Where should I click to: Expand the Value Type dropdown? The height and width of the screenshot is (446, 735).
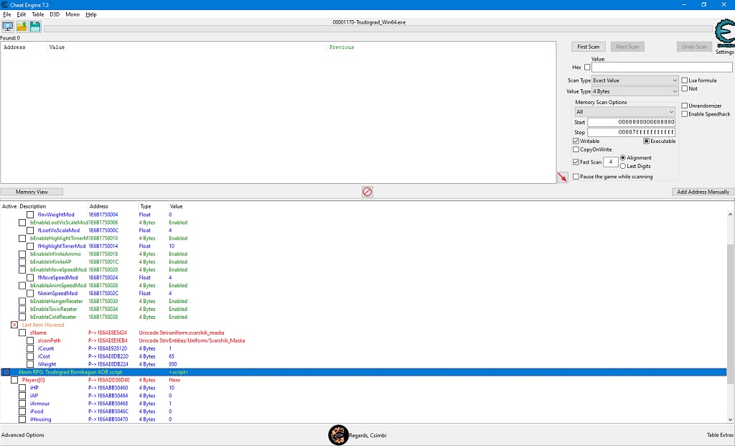(x=635, y=92)
